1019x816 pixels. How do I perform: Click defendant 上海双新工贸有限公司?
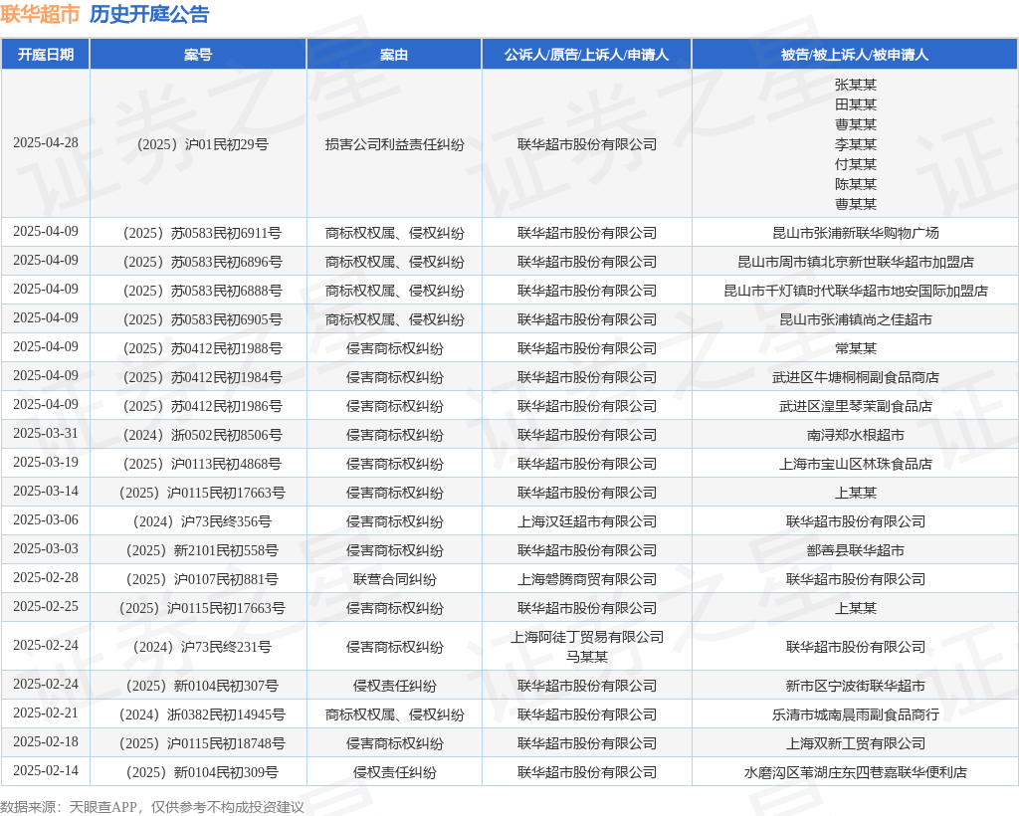click(x=855, y=744)
